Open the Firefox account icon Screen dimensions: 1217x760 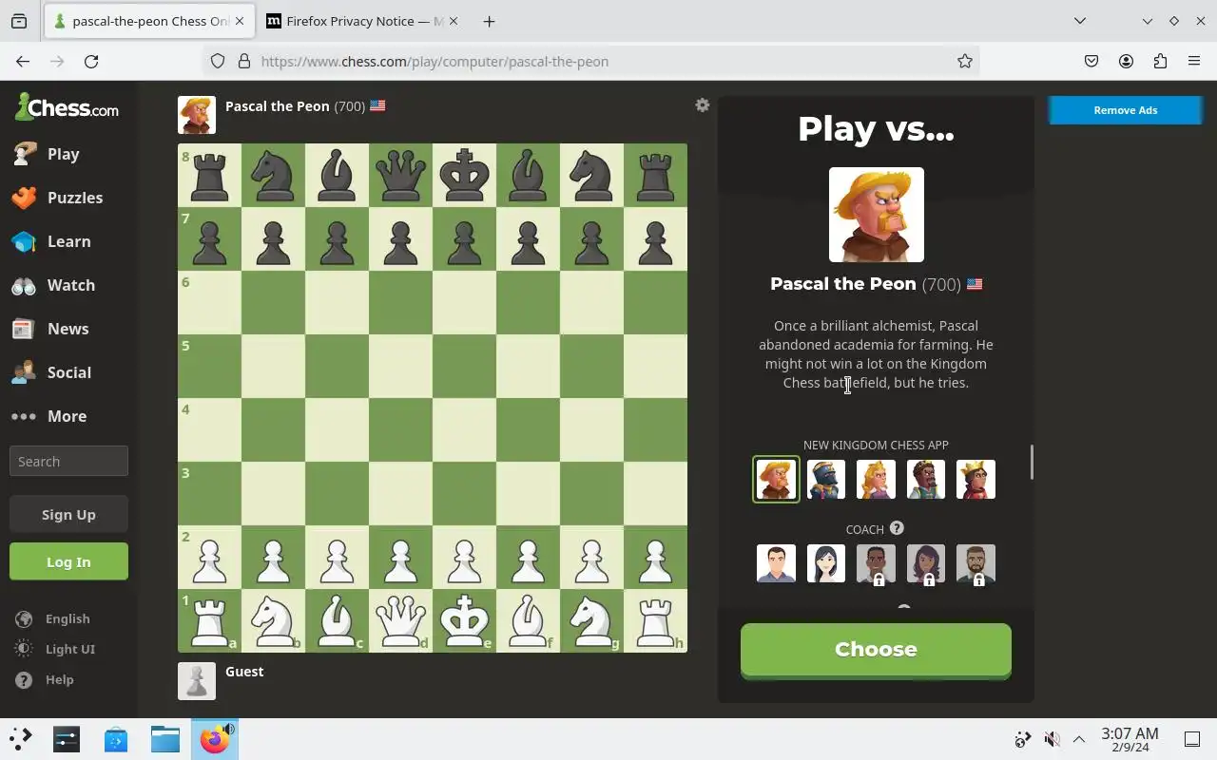1126,61
